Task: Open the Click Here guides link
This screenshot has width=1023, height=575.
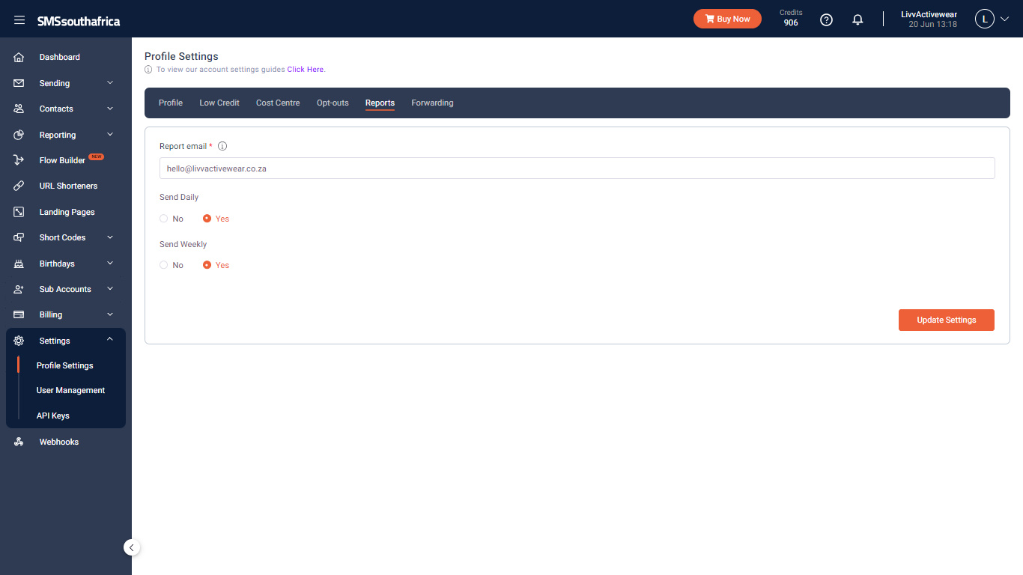Action: tap(306, 70)
